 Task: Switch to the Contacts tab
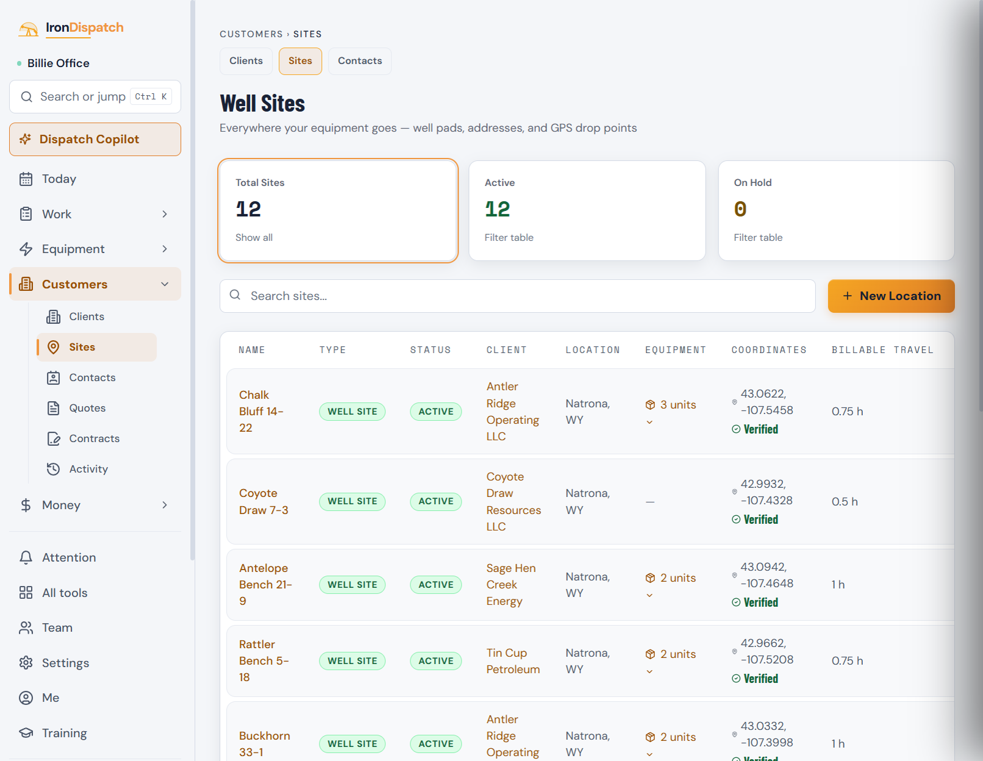tap(360, 61)
